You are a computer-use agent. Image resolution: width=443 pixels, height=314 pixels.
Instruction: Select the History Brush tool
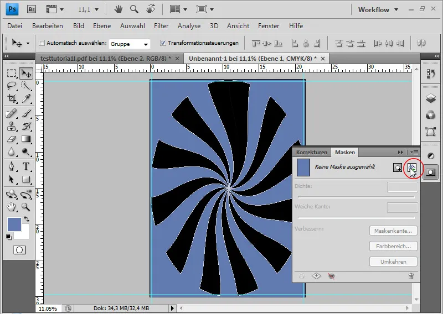26,127
